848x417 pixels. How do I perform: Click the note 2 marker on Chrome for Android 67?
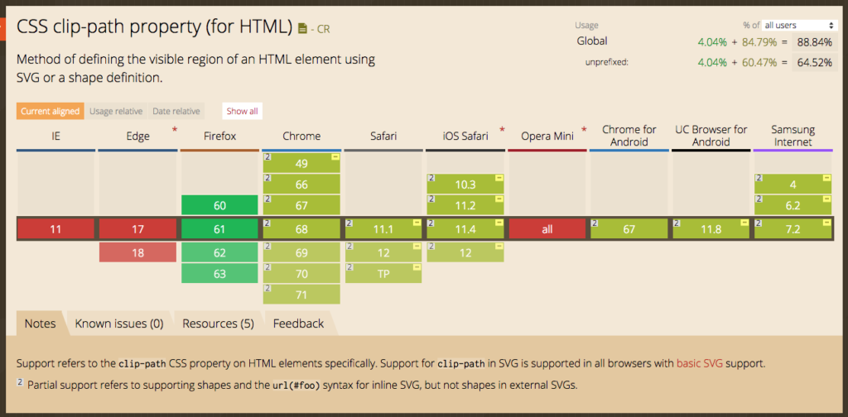595,223
